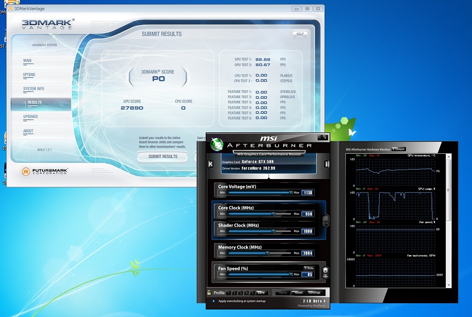Click the Shader Clock value field 1900
The width and height of the screenshot is (472, 317).
pyautogui.click(x=308, y=231)
